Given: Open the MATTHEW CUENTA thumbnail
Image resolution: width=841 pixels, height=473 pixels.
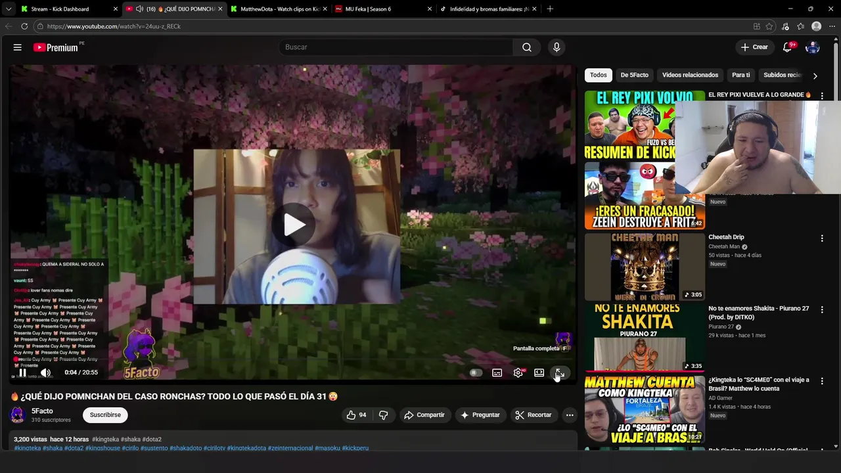Looking at the screenshot, I should tap(645, 410).
